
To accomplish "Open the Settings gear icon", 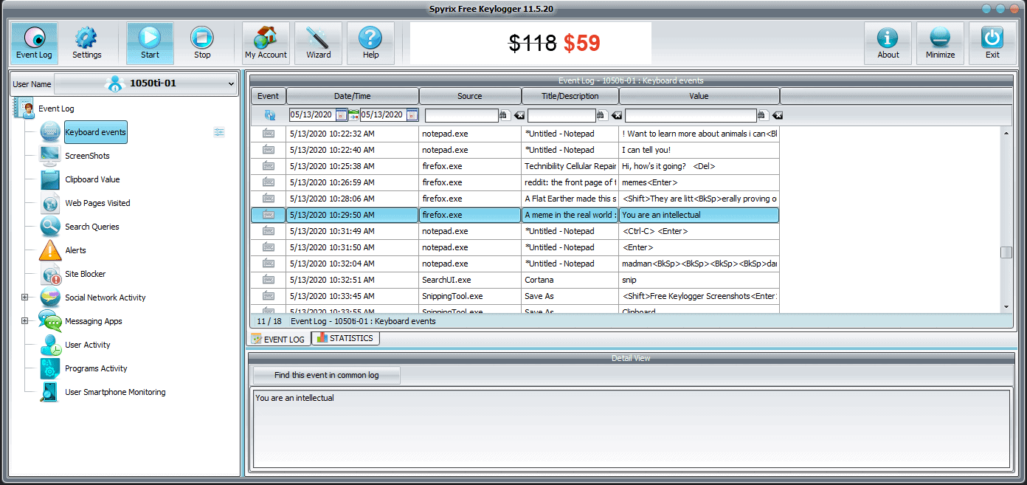I will [87, 43].
